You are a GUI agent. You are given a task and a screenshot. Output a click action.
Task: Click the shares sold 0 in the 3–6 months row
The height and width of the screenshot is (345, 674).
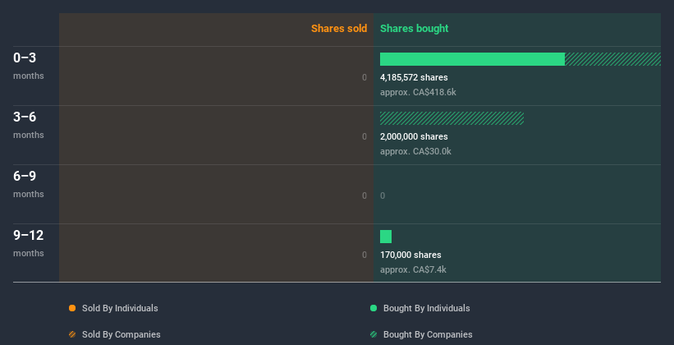pyautogui.click(x=365, y=136)
